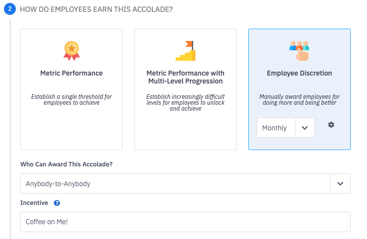Click the Metric Performance title text
The width and height of the screenshot is (367, 239).
coord(71,73)
